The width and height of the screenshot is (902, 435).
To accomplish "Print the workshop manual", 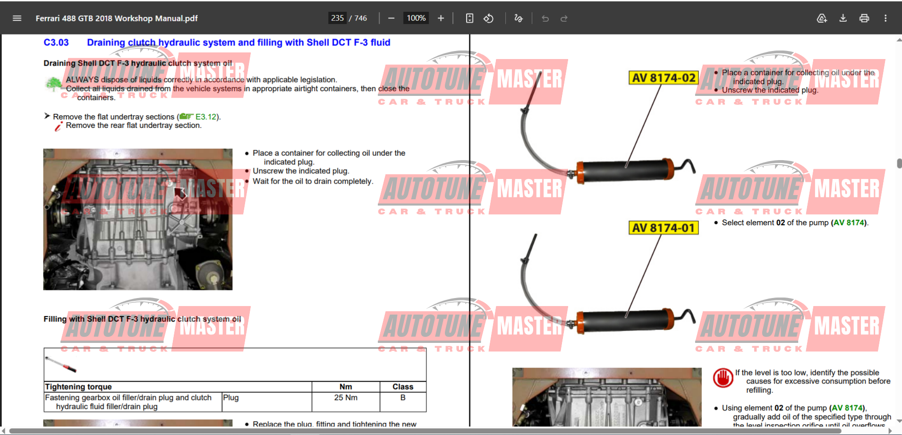I will tap(864, 18).
